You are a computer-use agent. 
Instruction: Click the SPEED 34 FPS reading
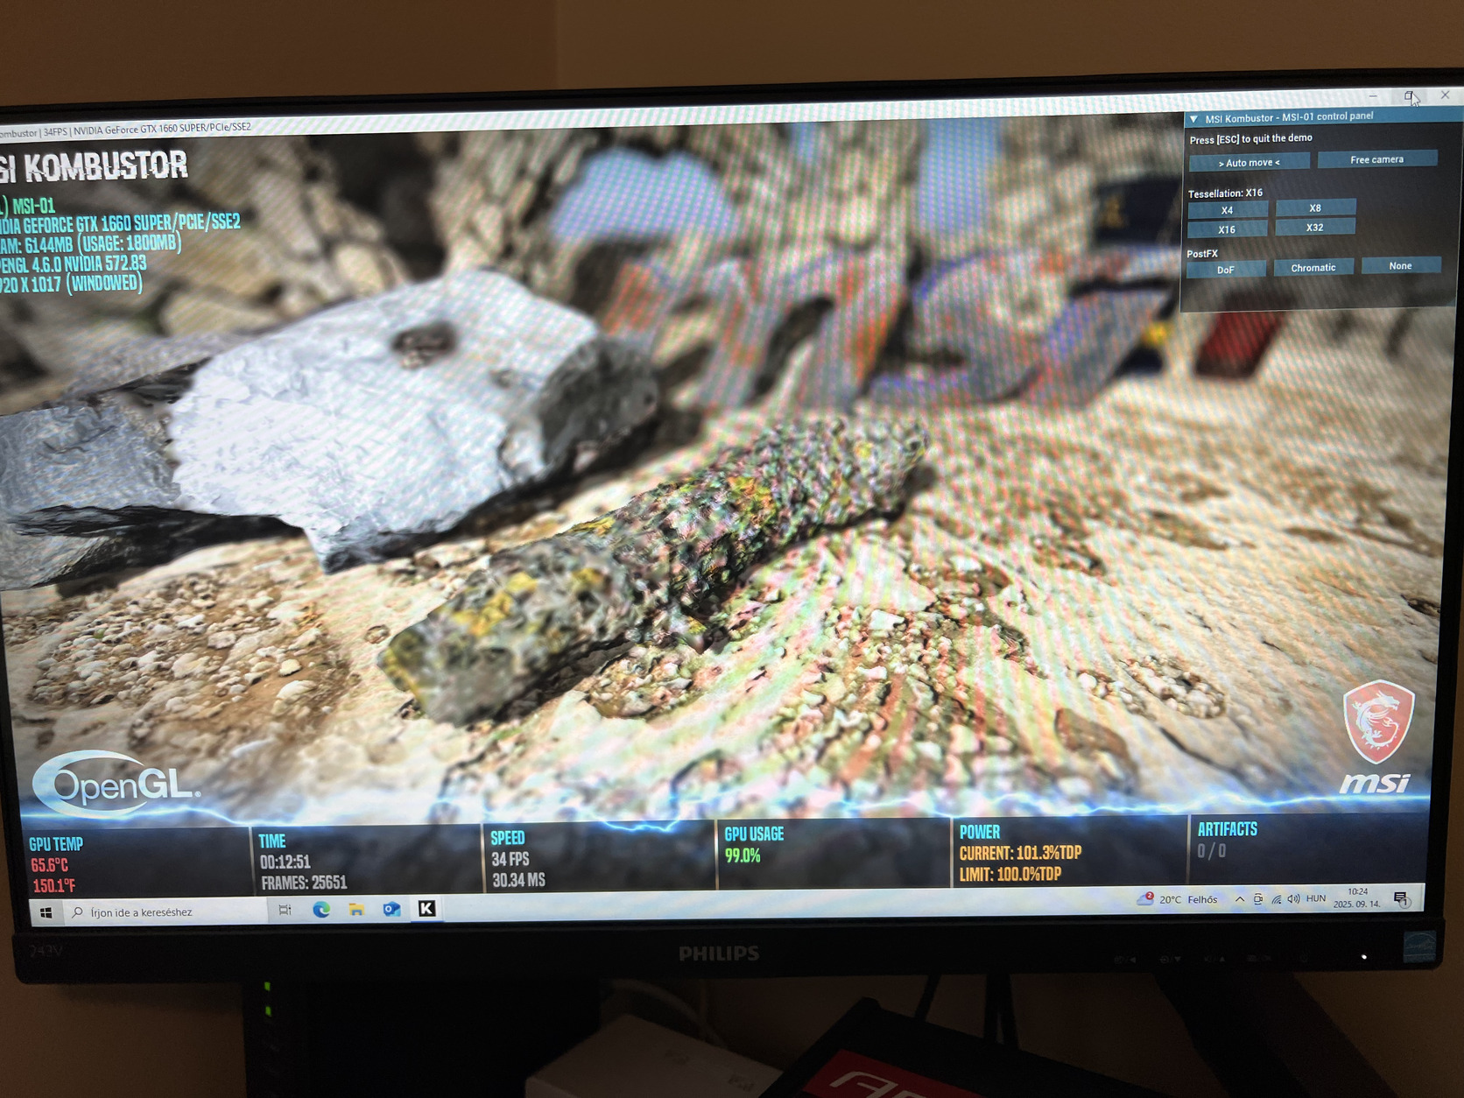pos(510,859)
